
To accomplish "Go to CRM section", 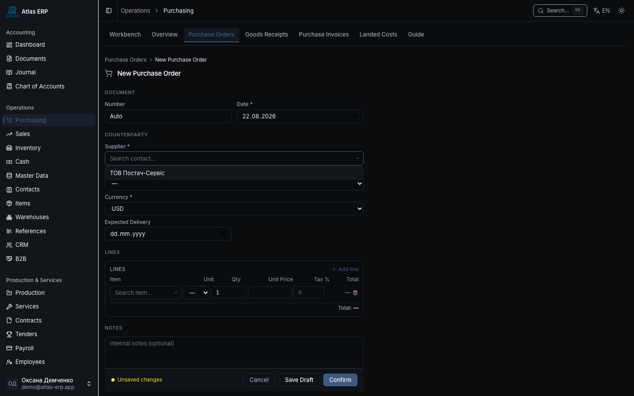I will (49, 245).
